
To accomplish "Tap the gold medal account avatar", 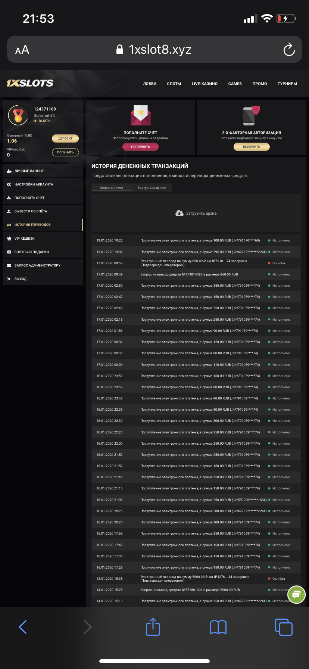I will (x=18, y=115).
